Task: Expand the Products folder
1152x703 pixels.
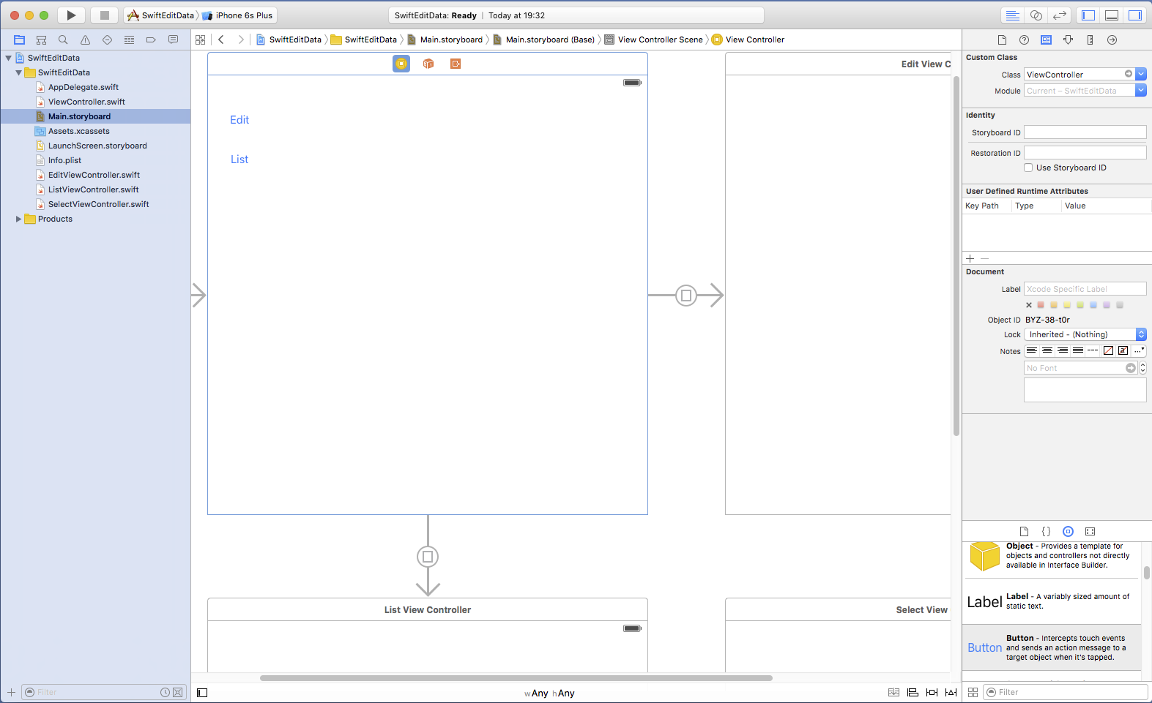Action: (18, 219)
